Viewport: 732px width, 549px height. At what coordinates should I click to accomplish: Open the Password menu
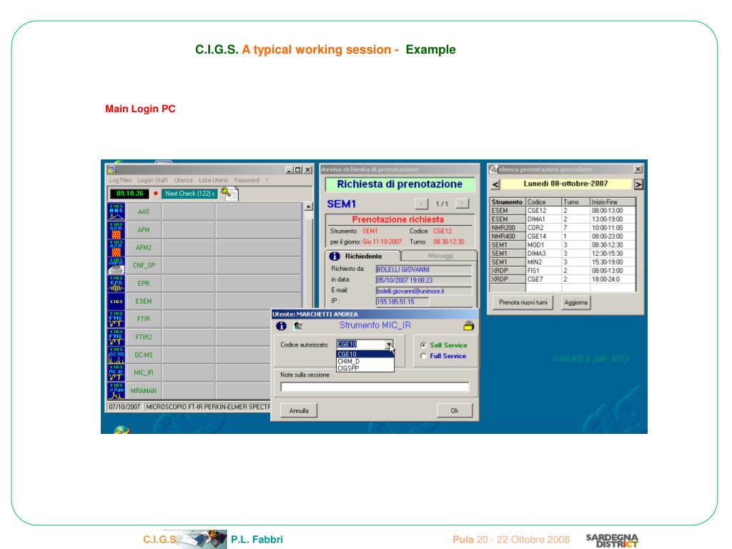coord(247,180)
